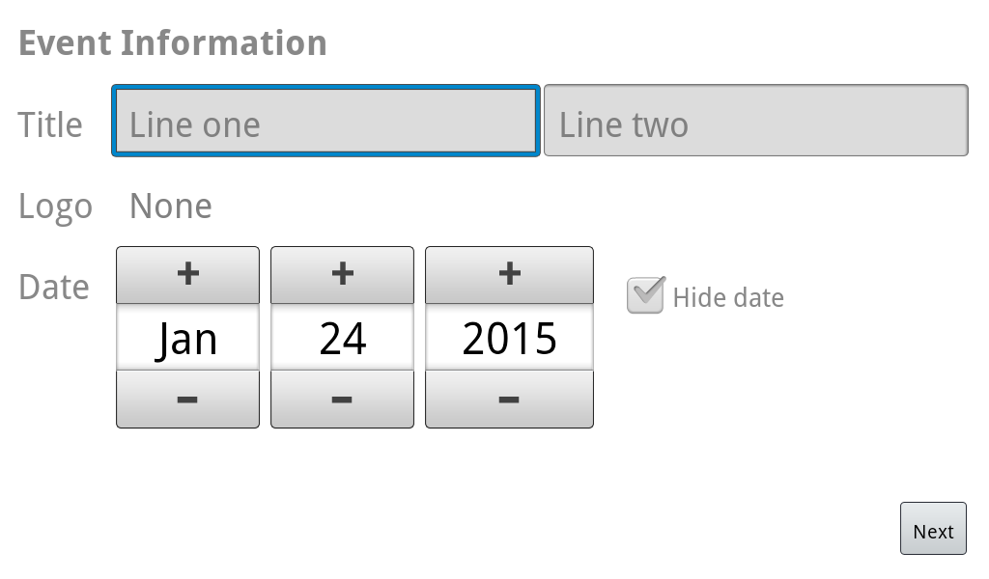Focus the 'Line one' title field
This screenshot has width=989, height=579.
click(x=325, y=121)
